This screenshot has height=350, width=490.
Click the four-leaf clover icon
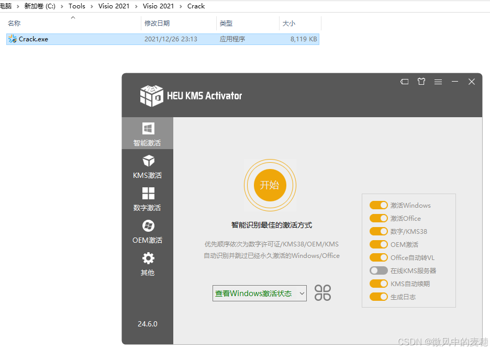(x=322, y=293)
